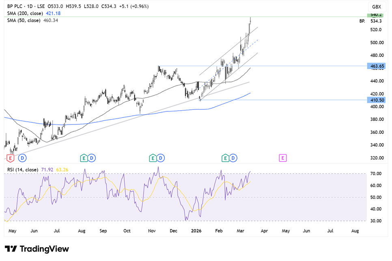The width and height of the screenshot is (392, 261).
Task: Click the BP. symbol label on the price axis
Action: [x=362, y=21]
